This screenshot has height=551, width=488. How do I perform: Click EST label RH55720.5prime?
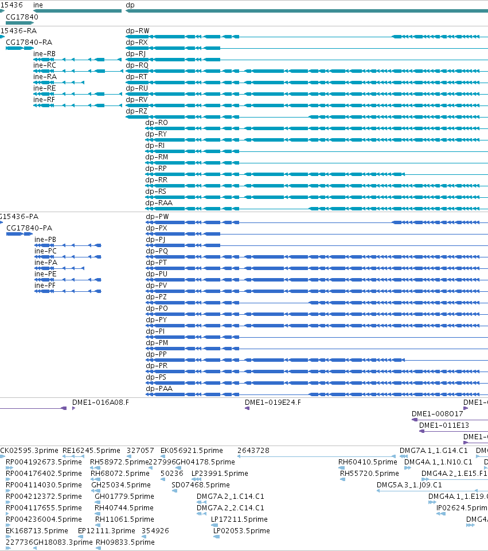370,474
